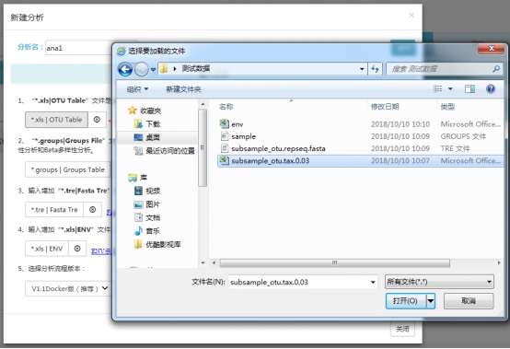Open view options dropdown arrow
510x349 pixels.
point(450,88)
